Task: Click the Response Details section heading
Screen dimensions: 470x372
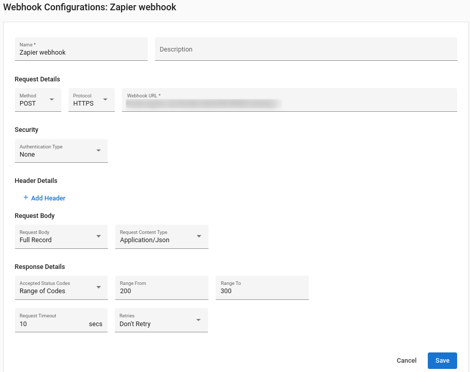Action: pyautogui.click(x=40, y=267)
